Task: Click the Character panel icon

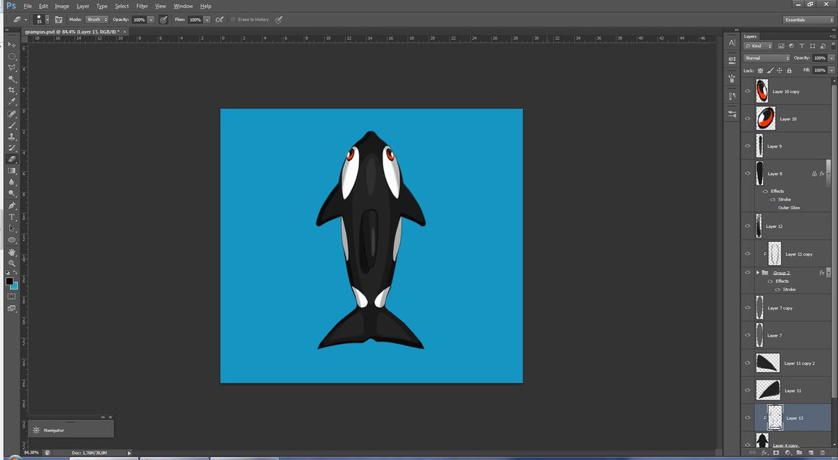Action: click(x=732, y=43)
